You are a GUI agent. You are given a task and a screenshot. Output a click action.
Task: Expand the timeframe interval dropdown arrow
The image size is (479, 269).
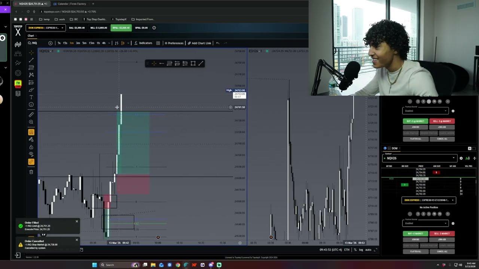[x=109, y=43]
